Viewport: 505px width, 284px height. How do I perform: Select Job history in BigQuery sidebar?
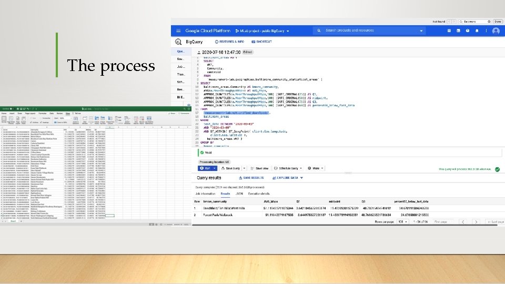[180, 67]
